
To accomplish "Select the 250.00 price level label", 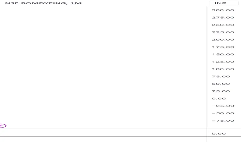I will coord(223,25).
